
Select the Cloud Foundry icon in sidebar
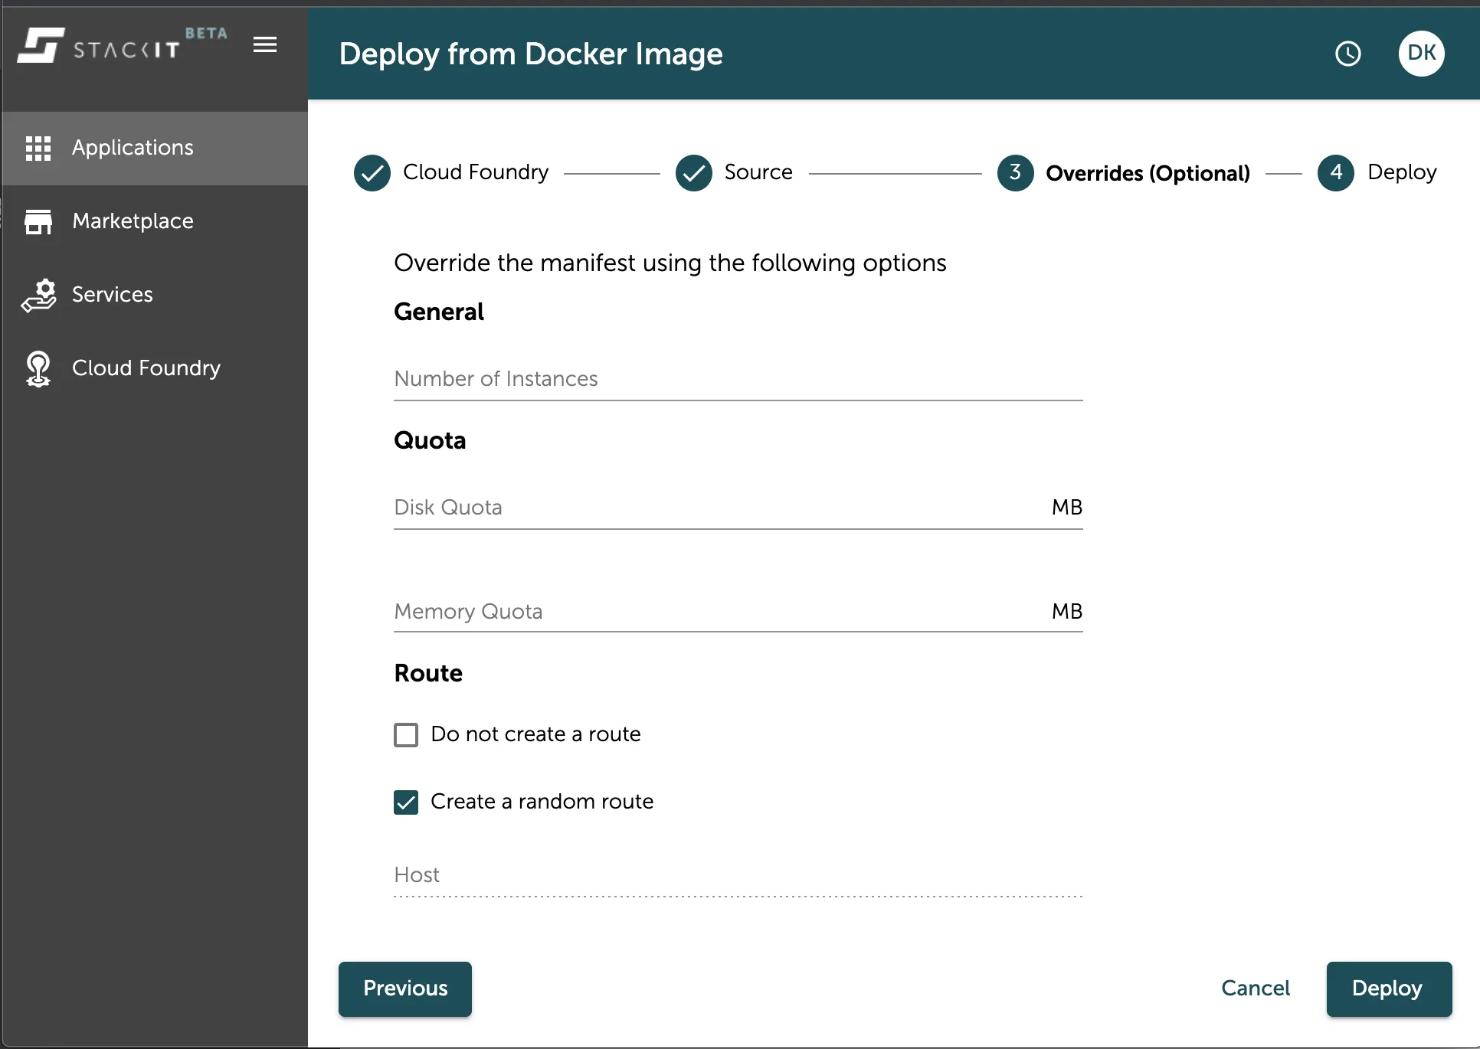point(39,368)
